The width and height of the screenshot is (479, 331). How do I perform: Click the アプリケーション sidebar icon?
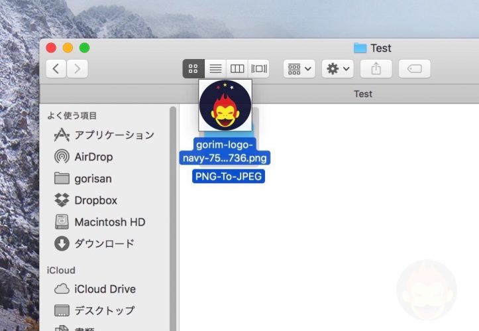(62, 135)
